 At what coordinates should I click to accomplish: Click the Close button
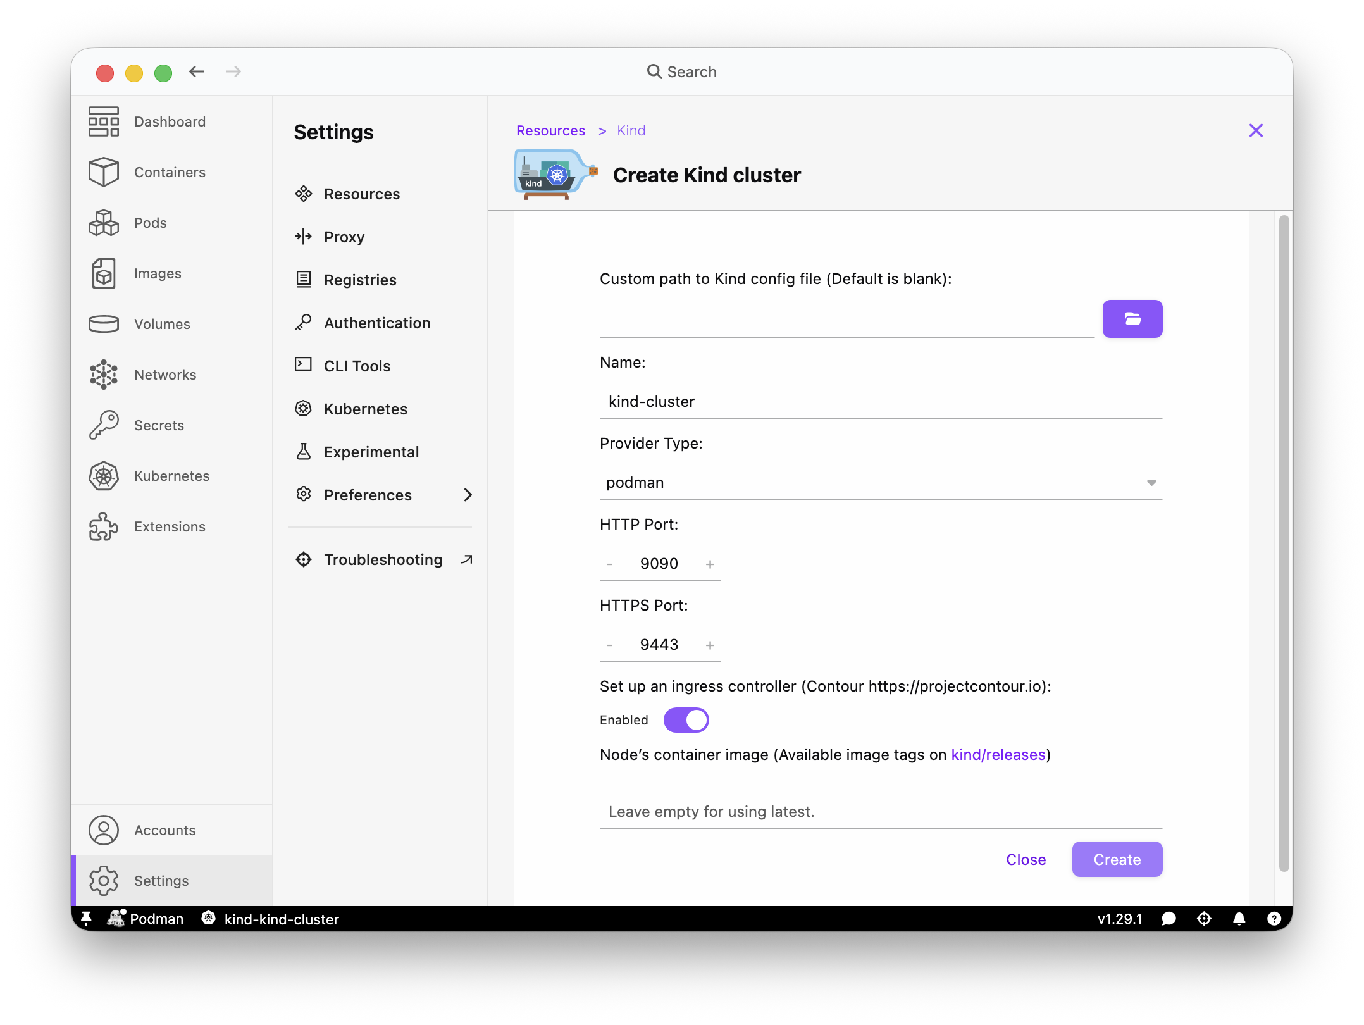pos(1026,859)
